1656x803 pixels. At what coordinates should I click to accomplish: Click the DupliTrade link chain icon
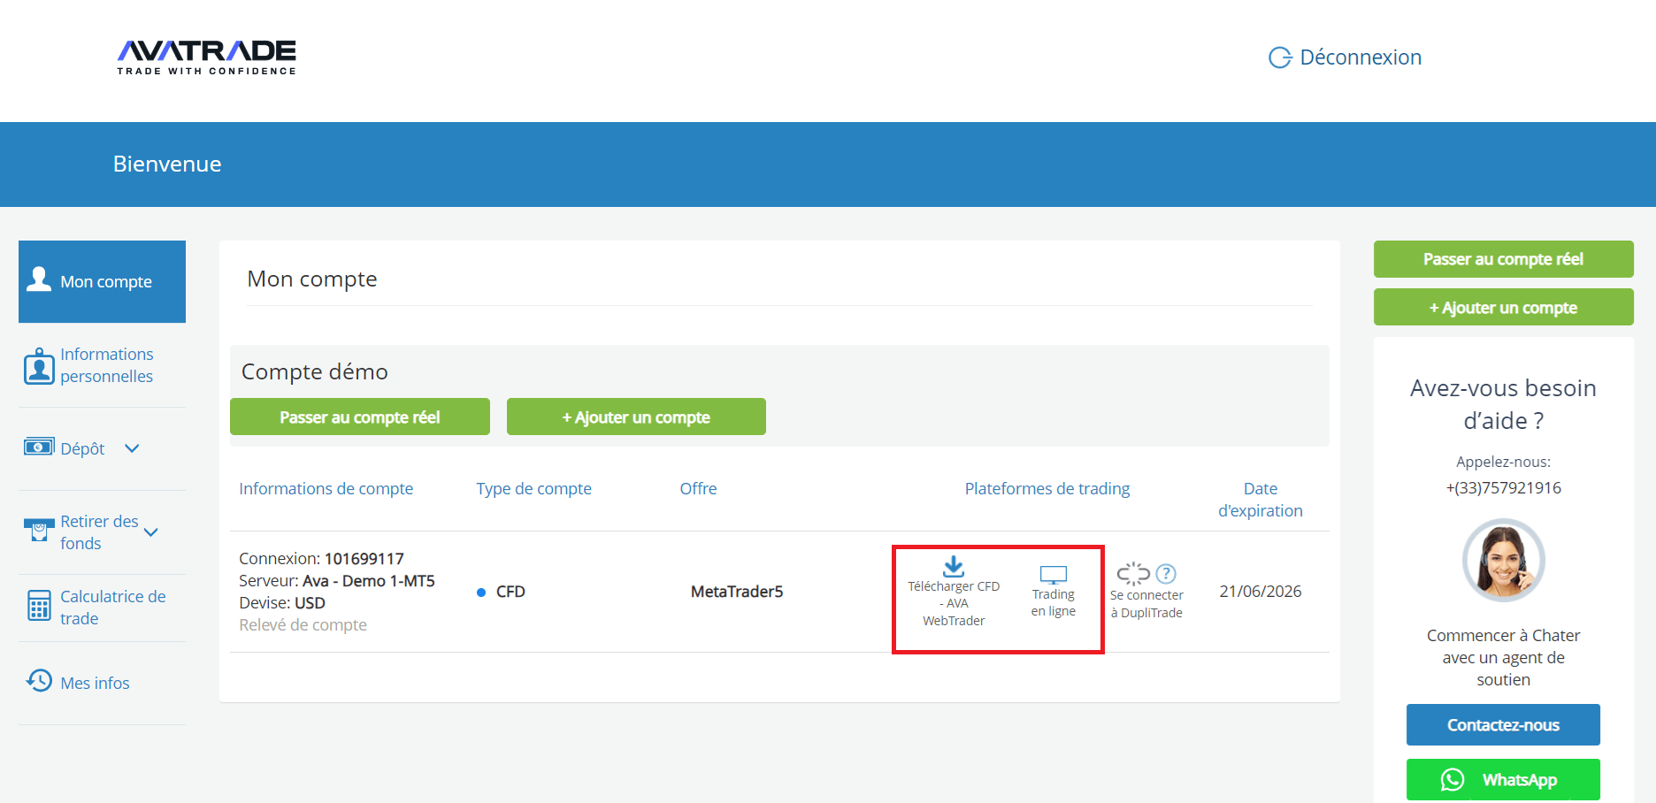click(1132, 574)
